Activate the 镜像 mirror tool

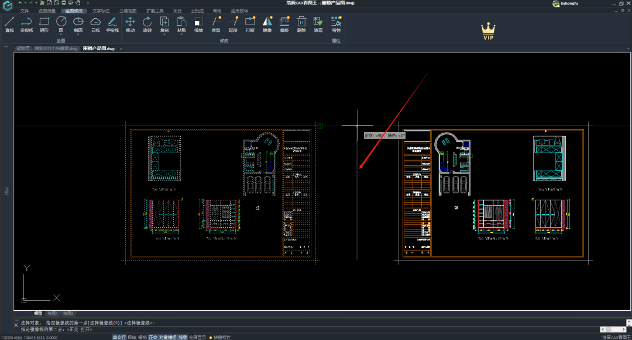(x=267, y=24)
